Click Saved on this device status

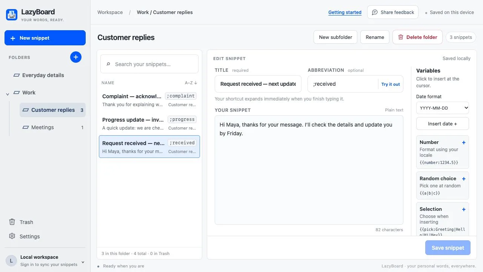pyautogui.click(x=449, y=12)
